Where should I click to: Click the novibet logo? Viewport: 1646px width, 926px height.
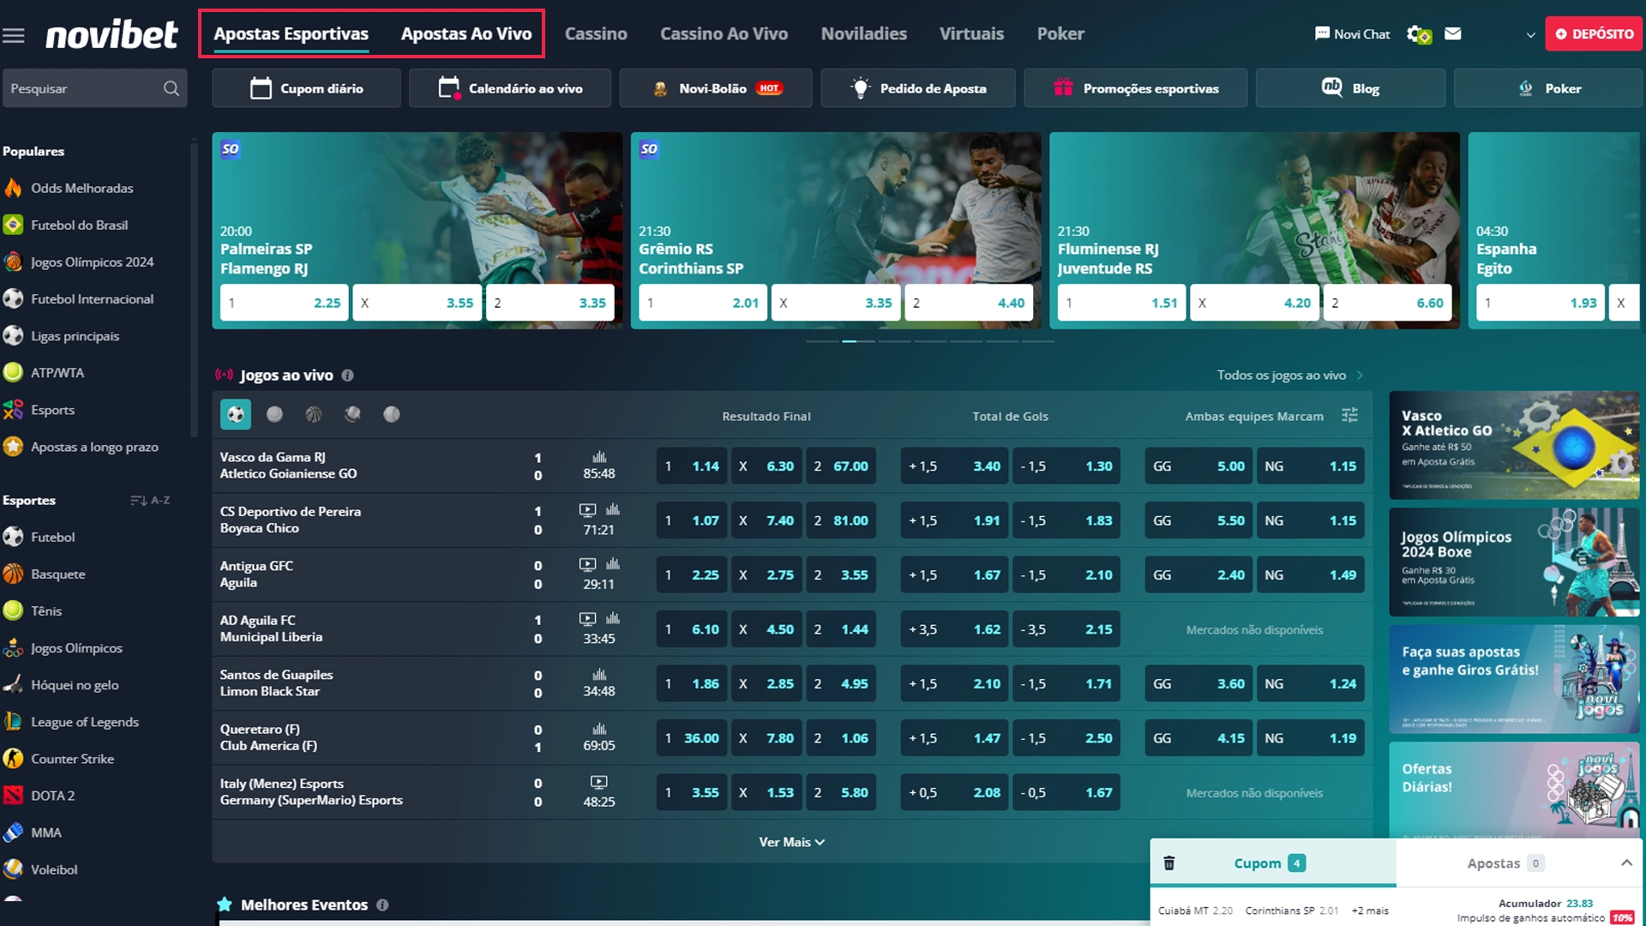pos(111,34)
